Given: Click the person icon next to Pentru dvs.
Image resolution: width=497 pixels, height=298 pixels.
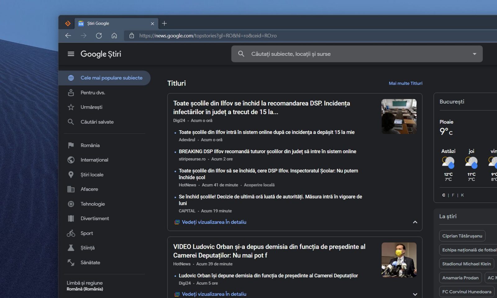Looking at the screenshot, I should click(x=71, y=92).
